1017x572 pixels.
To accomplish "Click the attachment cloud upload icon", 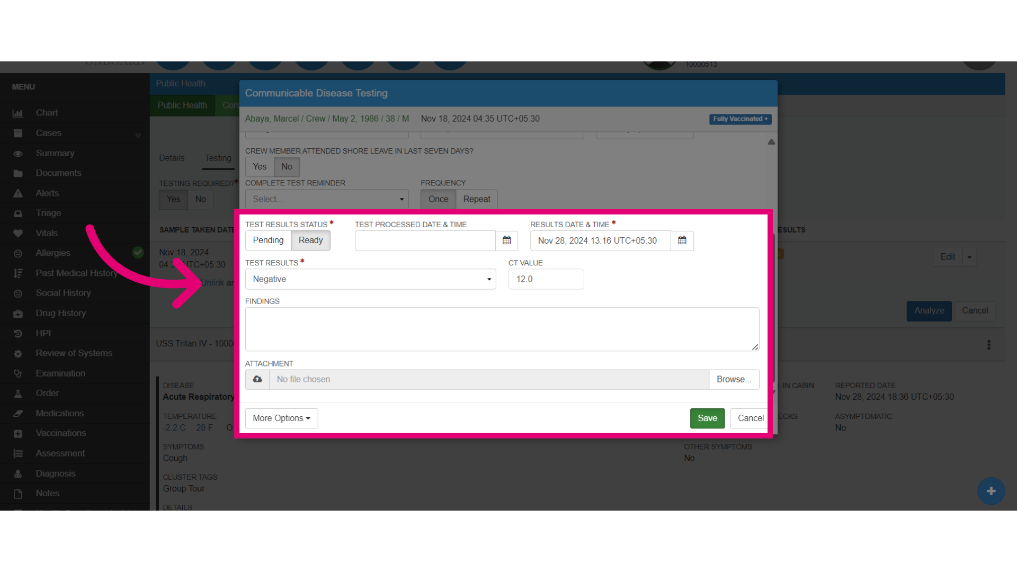I will pos(257,379).
